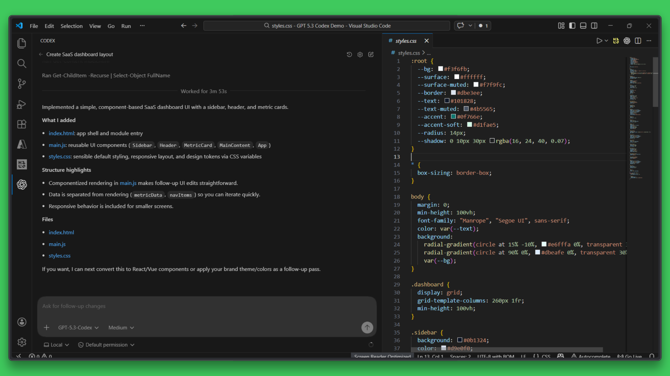Open the Extensions view

point(22,124)
